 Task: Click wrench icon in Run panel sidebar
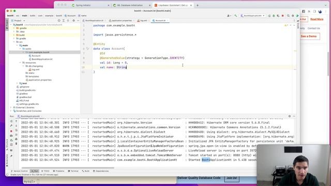11,126
